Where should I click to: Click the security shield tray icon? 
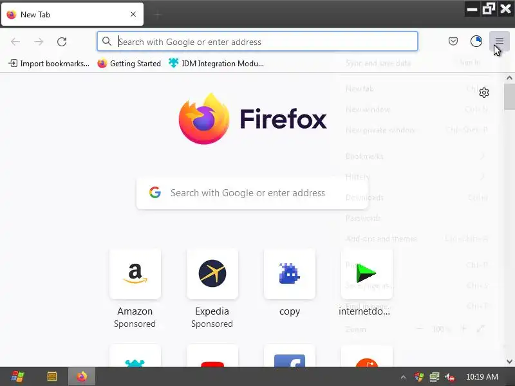point(419,377)
